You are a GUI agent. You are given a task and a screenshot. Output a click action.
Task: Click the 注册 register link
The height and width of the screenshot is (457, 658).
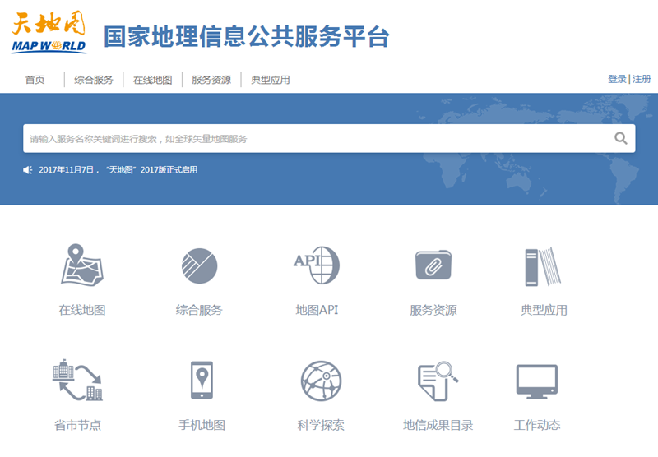coord(642,79)
